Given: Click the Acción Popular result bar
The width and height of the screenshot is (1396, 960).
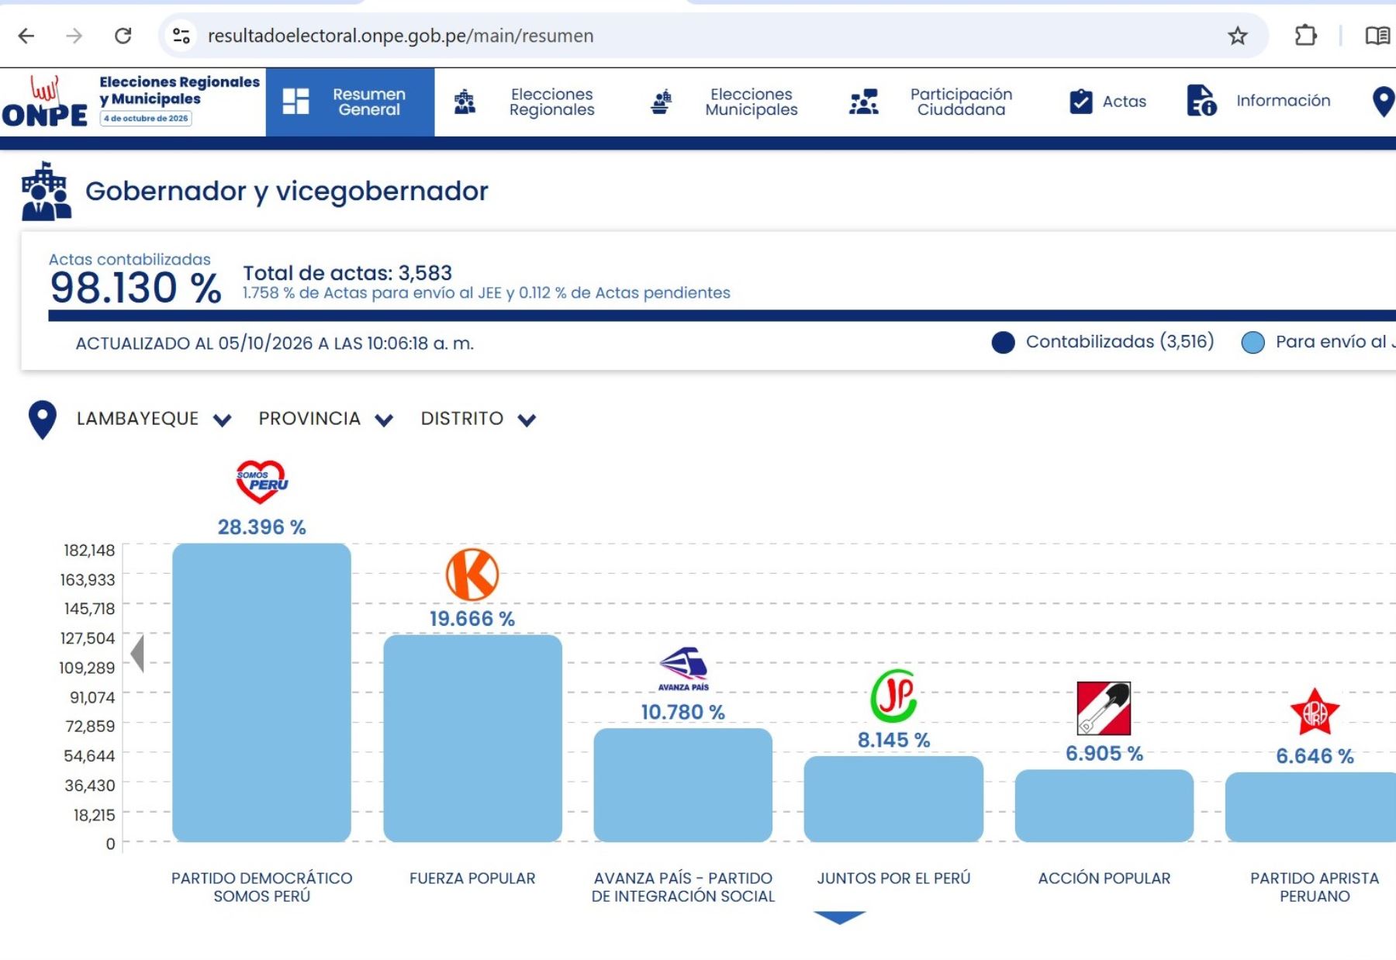Looking at the screenshot, I should [1104, 806].
